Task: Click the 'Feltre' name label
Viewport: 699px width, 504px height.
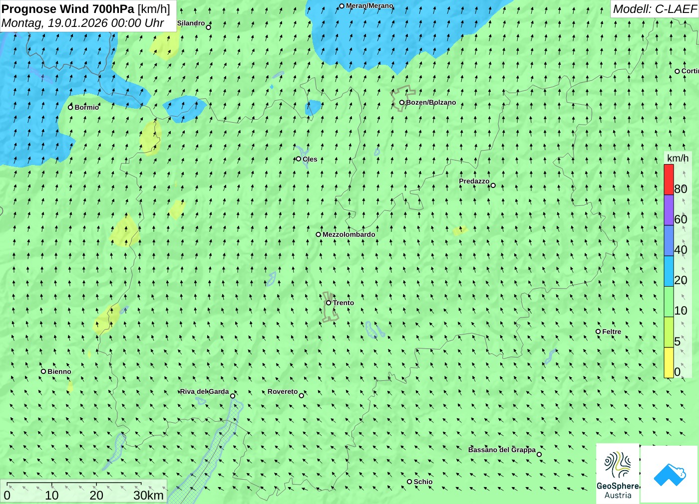Action: point(612,332)
